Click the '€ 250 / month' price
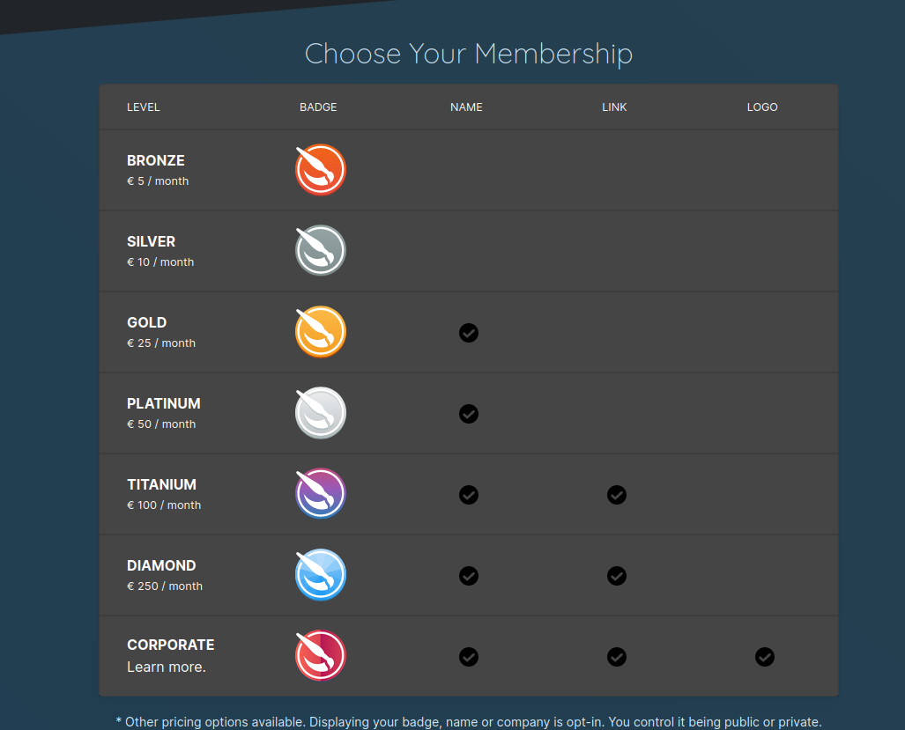 [165, 586]
